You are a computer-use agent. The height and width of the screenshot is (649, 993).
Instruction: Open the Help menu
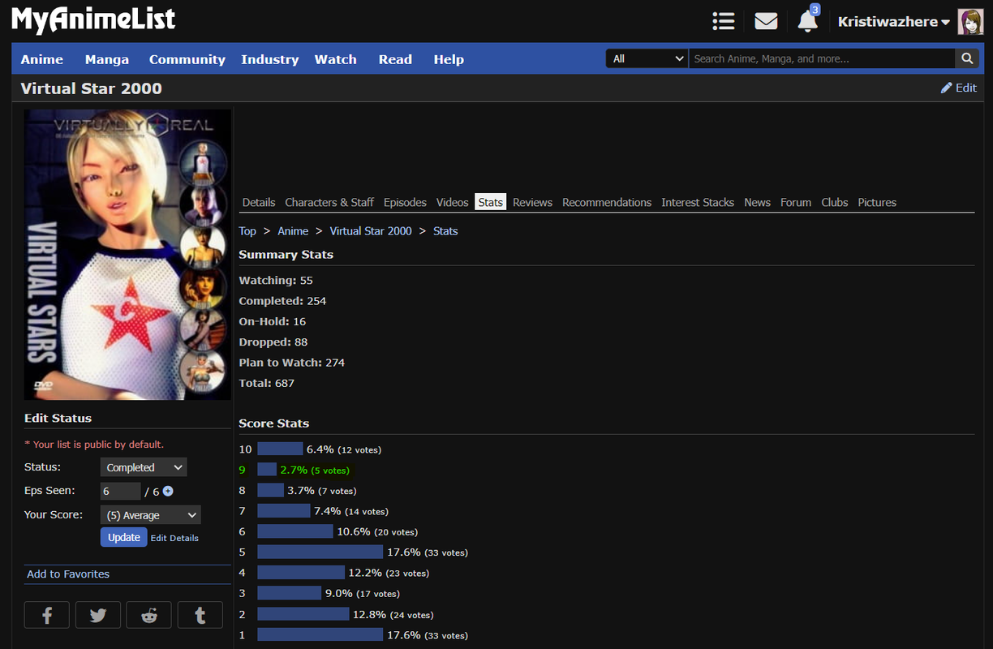tap(449, 59)
